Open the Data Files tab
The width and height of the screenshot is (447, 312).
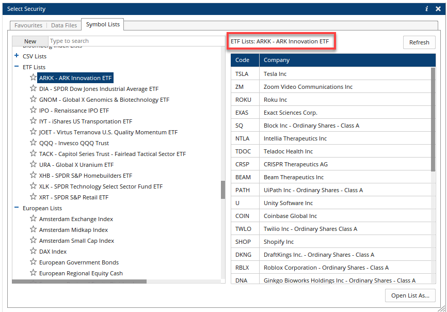[64, 25]
